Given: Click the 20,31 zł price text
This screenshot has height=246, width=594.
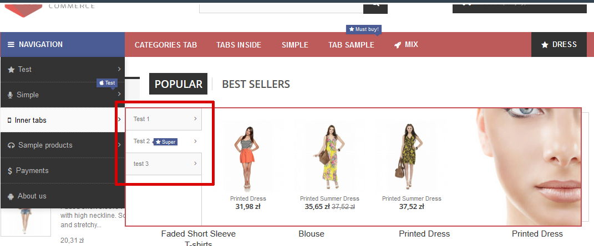Looking at the screenshot, I should point(72,240).
